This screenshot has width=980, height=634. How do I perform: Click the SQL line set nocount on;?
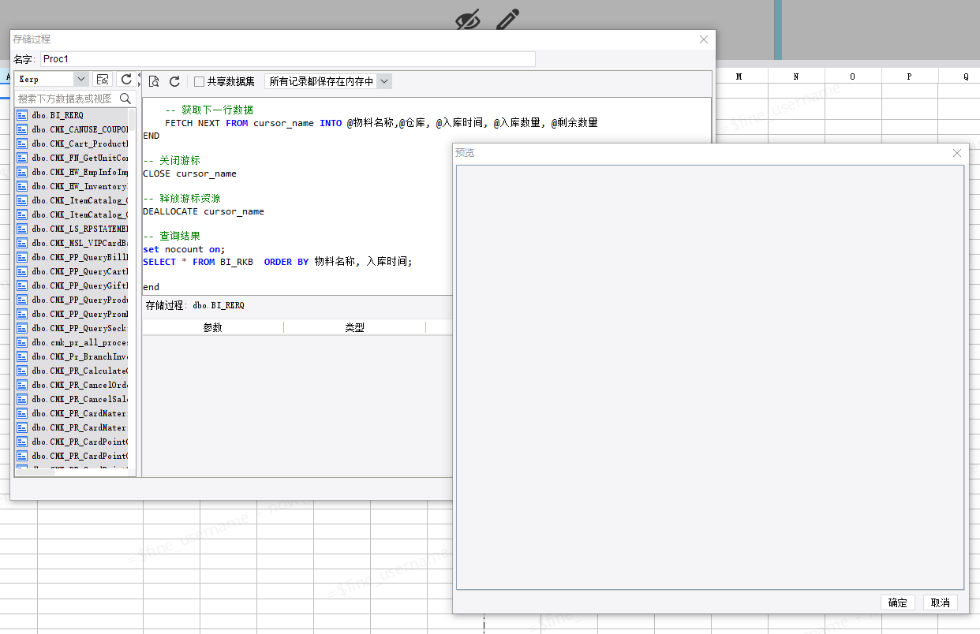tap(184, 249)
